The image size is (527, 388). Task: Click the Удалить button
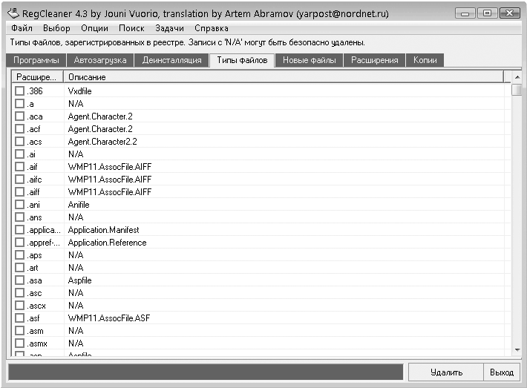[x=446, y=372]
